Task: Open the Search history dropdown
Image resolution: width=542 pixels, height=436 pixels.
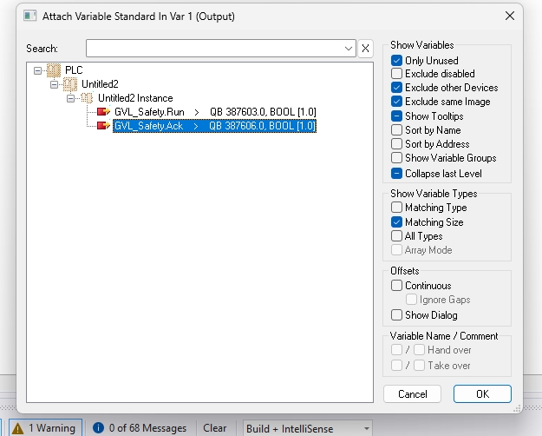Action: tap(349, 49)
